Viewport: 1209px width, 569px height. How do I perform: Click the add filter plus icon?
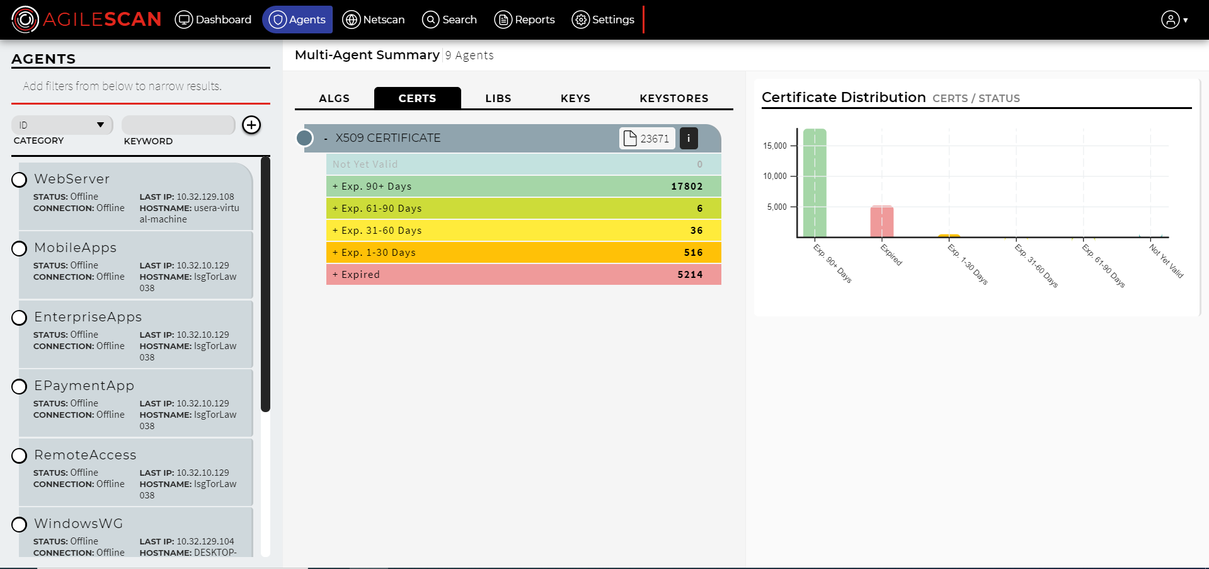tap(251, 125)
